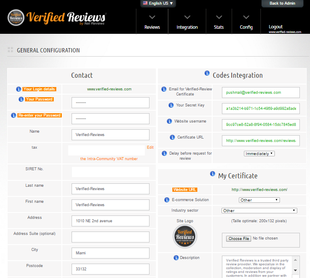Click the Last name input field
Screen dimensions: 310x278
[110, 189]
